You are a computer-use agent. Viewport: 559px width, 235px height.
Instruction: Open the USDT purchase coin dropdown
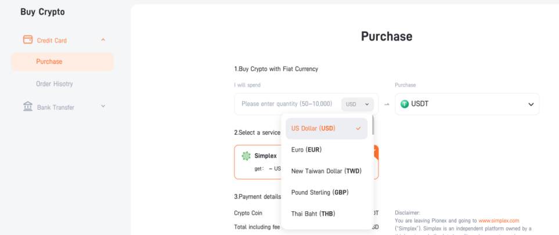click(467, 104)
